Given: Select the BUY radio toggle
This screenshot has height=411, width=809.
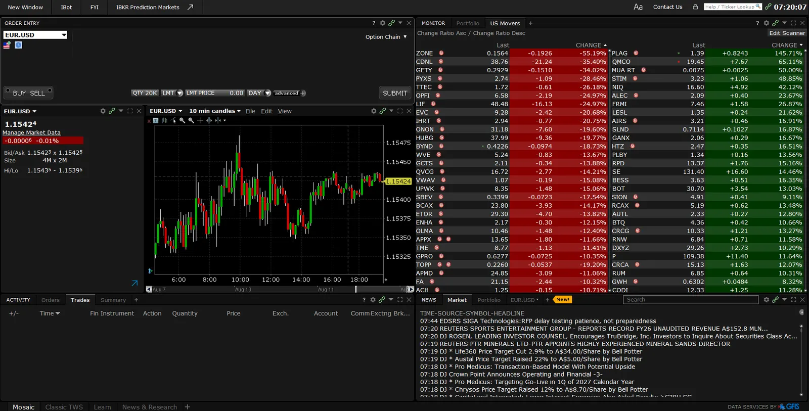Looking at the screenshot, I should coord(8,90).
